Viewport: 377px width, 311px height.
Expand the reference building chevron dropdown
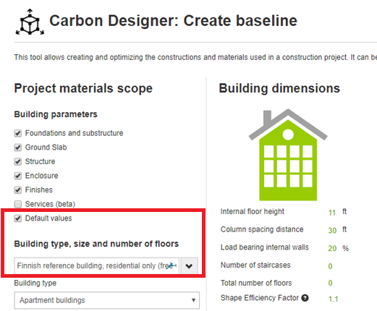190,266
